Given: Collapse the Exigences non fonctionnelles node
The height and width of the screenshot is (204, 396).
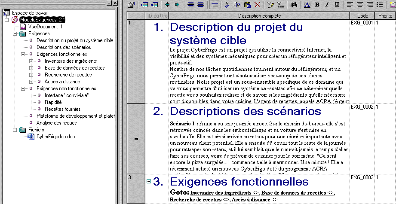Looking at the screenshot, I should (23, 88).
